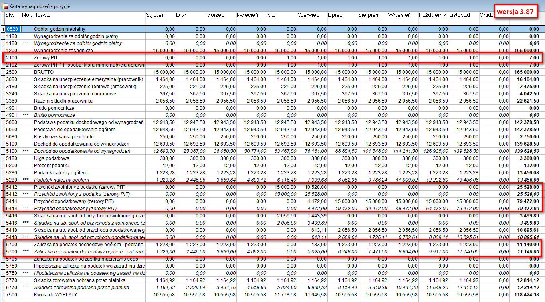
Task: Select the Listopad column header
Action: click(x=459, y=15)
